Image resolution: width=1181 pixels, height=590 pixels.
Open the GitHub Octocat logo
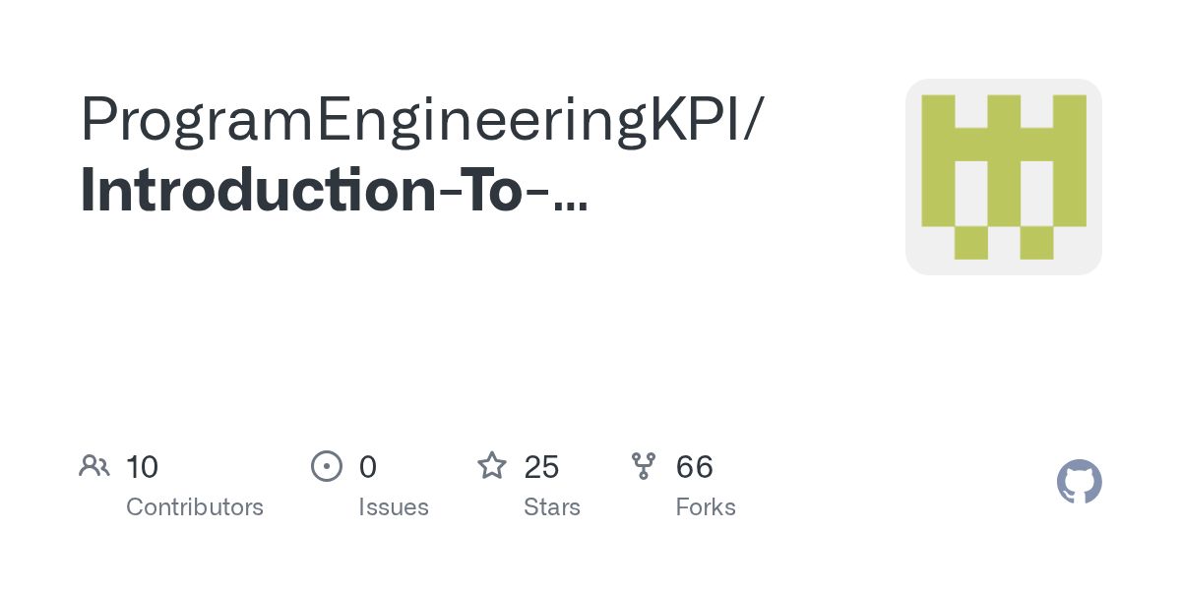click(x=1079, y=482)
